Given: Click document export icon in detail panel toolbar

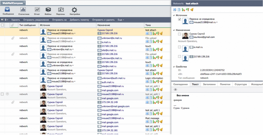Looking at the screenshot, I should click(179, 9).
